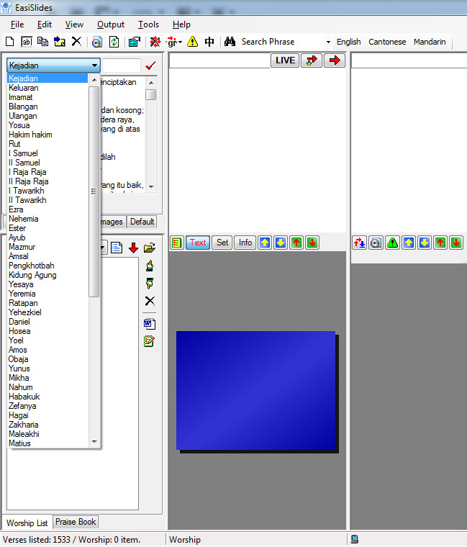Select Yesaya in the book list

click(47, 284)
